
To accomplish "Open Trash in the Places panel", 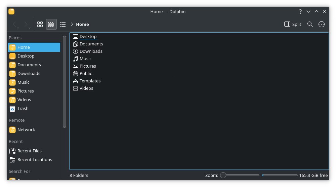I will [34, 109].
